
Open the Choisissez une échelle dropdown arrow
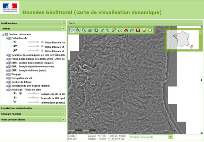click(x=170, y=137)
